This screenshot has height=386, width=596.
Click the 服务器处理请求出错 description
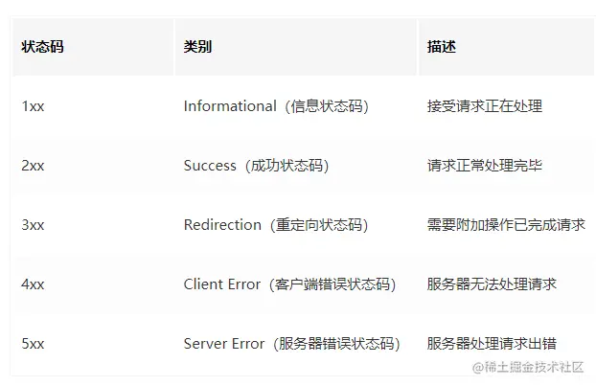(492, 344)
